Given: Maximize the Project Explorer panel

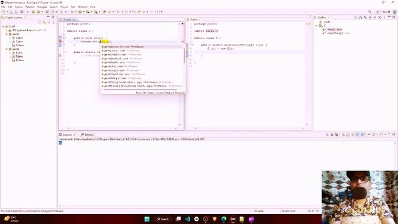Looking at the screenshot, I should point(53,17).
